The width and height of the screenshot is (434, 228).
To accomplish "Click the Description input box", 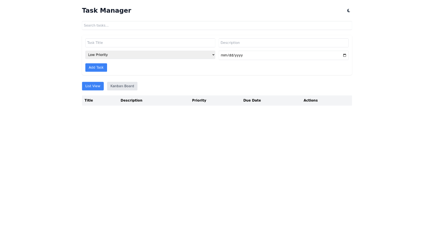I will click(284, 43).
